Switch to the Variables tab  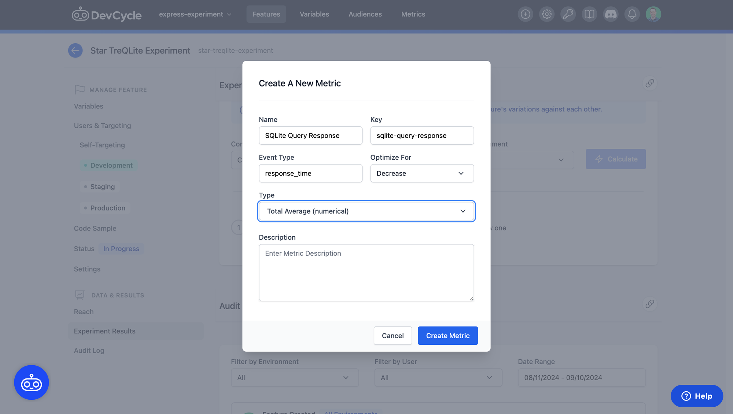pos(314,14)
